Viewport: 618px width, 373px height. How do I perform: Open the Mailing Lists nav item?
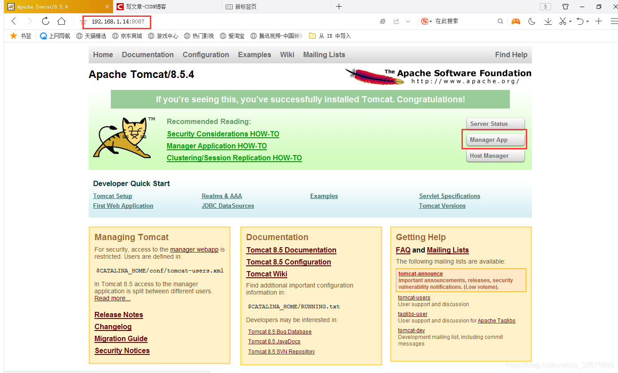pos(324,54)
